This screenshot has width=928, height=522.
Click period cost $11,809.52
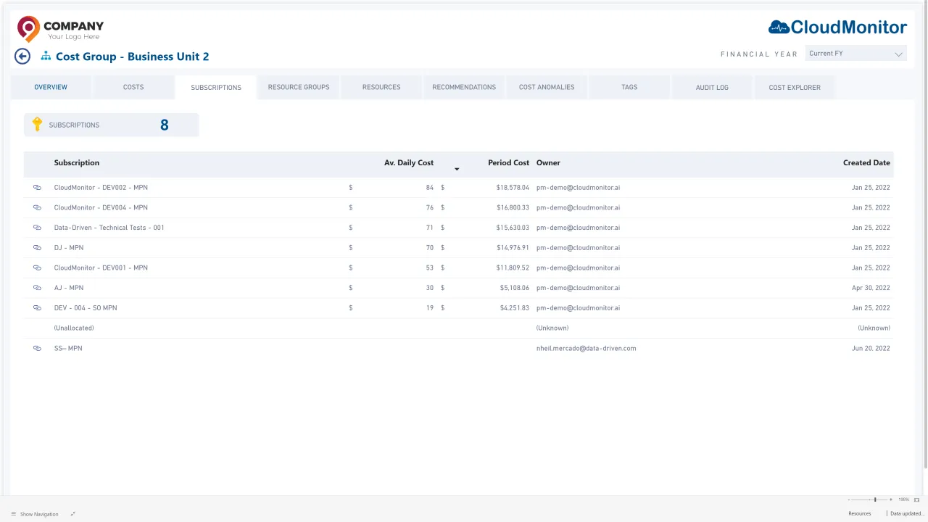click(x=513, y=268)
